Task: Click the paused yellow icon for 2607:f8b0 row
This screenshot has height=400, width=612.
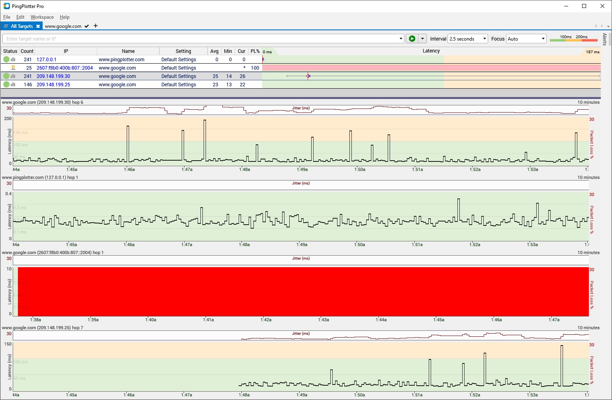Action: (x=13, y=68)
